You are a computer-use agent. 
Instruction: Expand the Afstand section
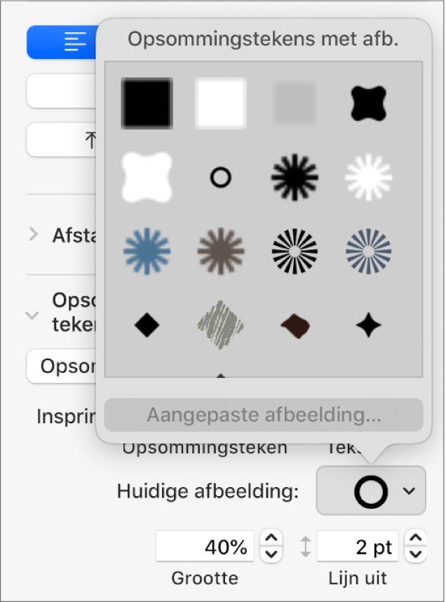tap(34, 235)
